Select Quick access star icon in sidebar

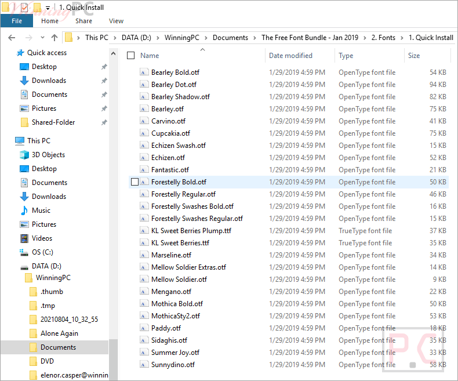point(20,53)
